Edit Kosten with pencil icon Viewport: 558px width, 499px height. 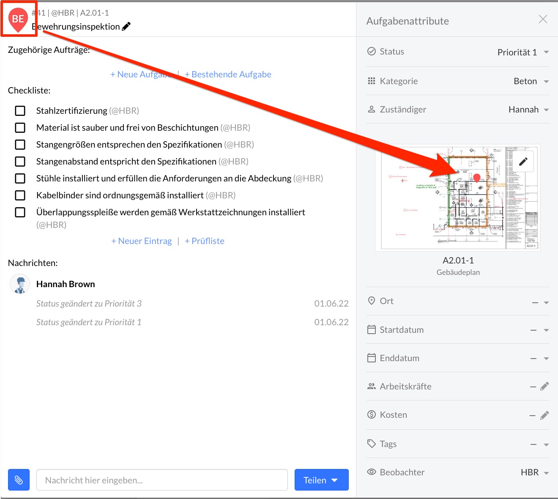point(544,415)
